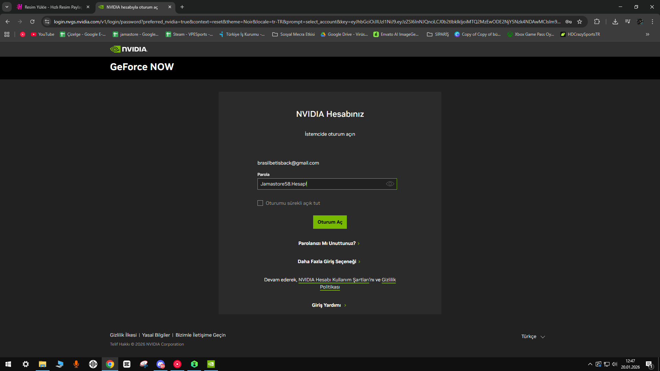The height and width of the screenshot is (371, 660).
Task: Open a new browser tab
Action: point(182,7)
